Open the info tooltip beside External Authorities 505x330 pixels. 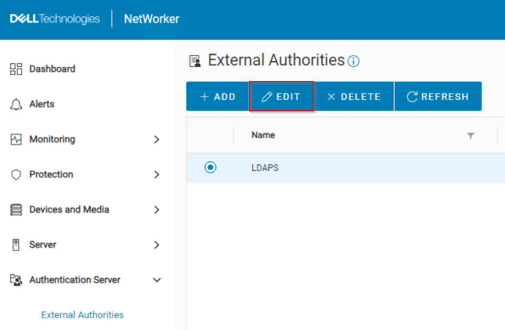353,62
